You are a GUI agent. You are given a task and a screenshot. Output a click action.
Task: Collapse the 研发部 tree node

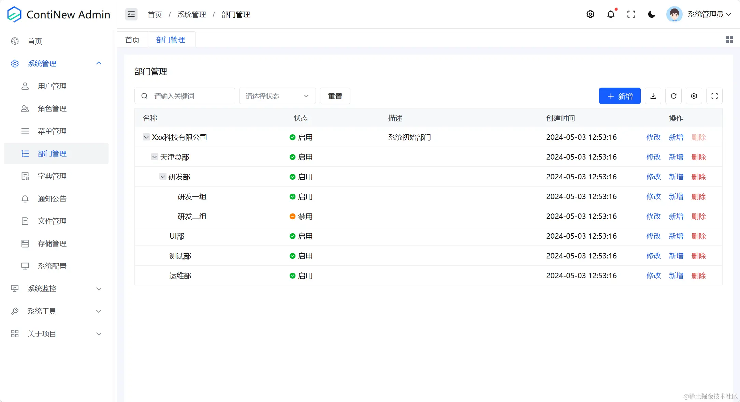(162, 177)
